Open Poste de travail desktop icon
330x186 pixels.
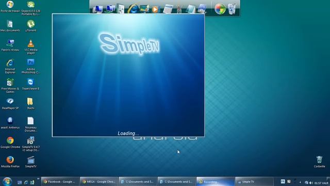pyautogui.click(x=10, y=7)
